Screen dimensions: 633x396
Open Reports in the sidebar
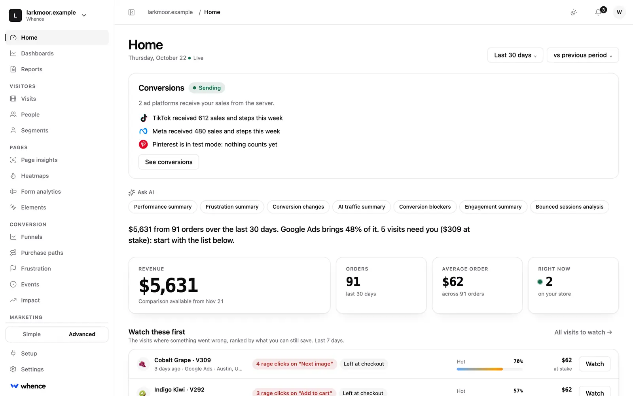click(57, 69)
